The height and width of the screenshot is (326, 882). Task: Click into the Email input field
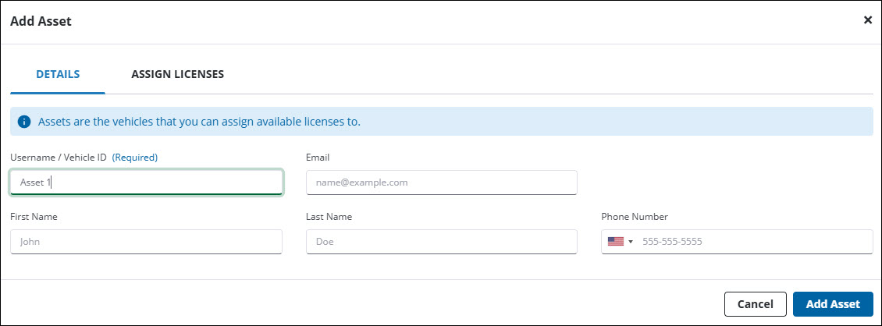pos(441,182)
